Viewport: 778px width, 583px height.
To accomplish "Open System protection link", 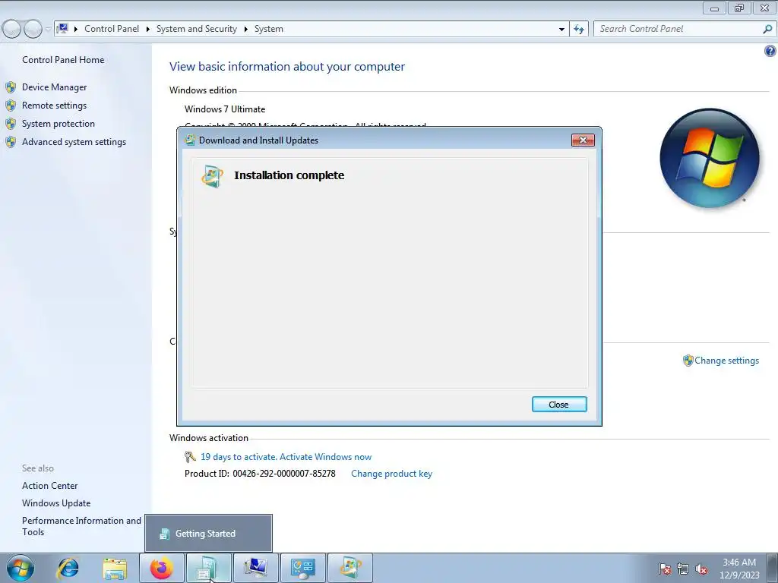I will 58,124.
